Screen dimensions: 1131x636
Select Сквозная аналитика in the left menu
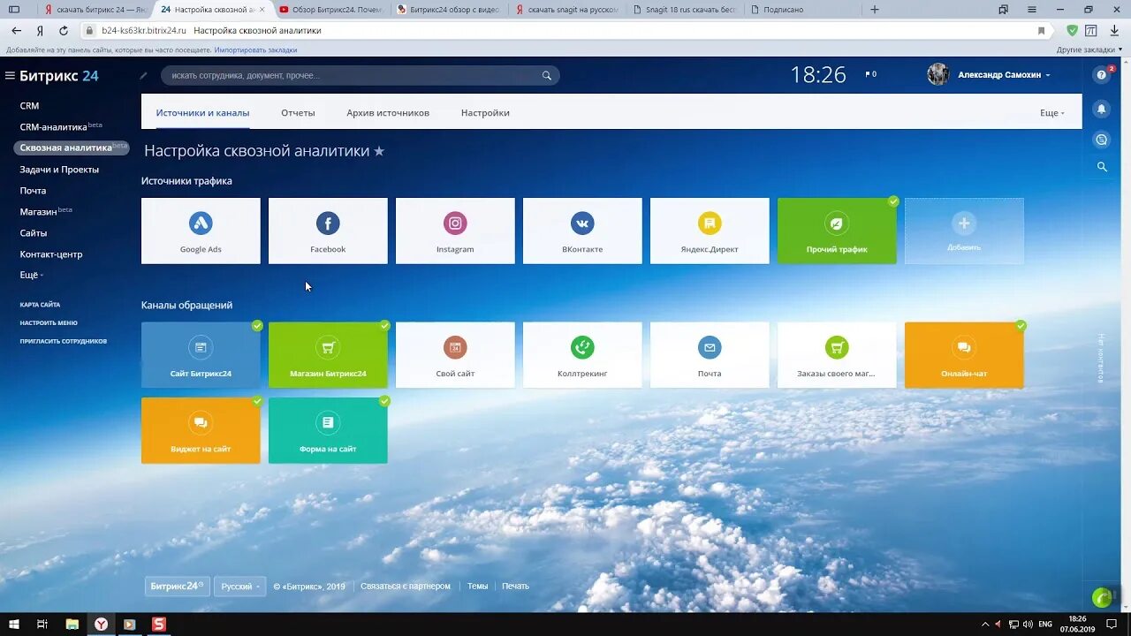pyautogui.click(x=72, y=148)
